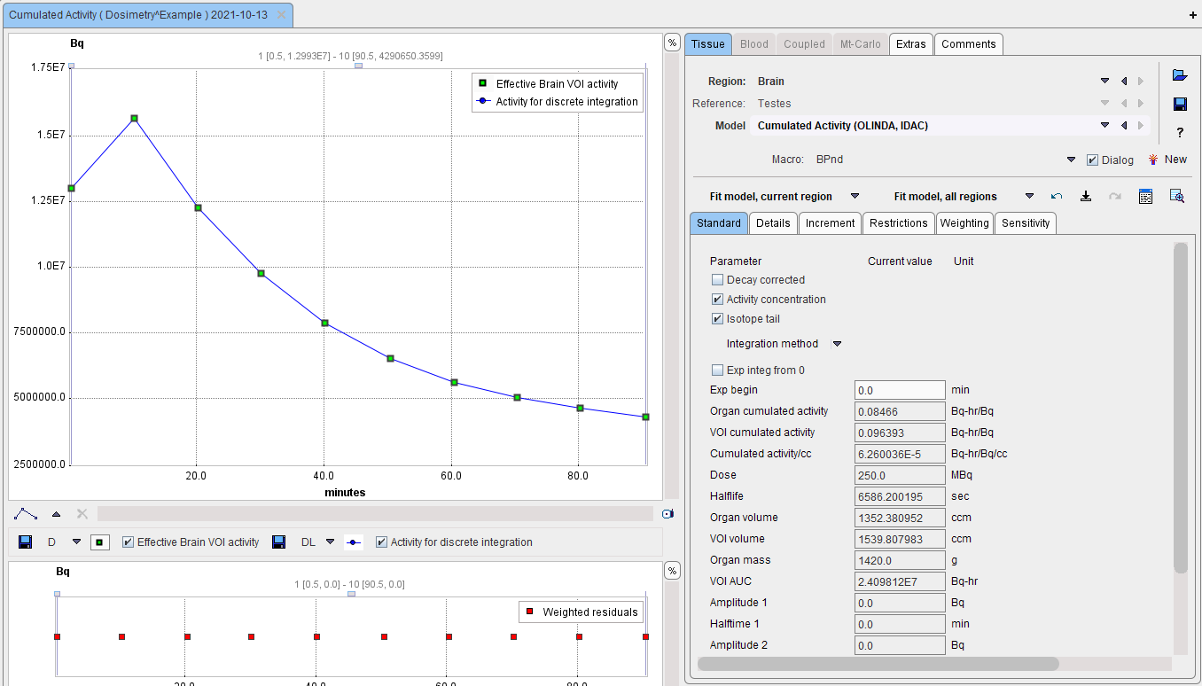
Task: Click the green square marker style button
Action: tap(100, 542)
